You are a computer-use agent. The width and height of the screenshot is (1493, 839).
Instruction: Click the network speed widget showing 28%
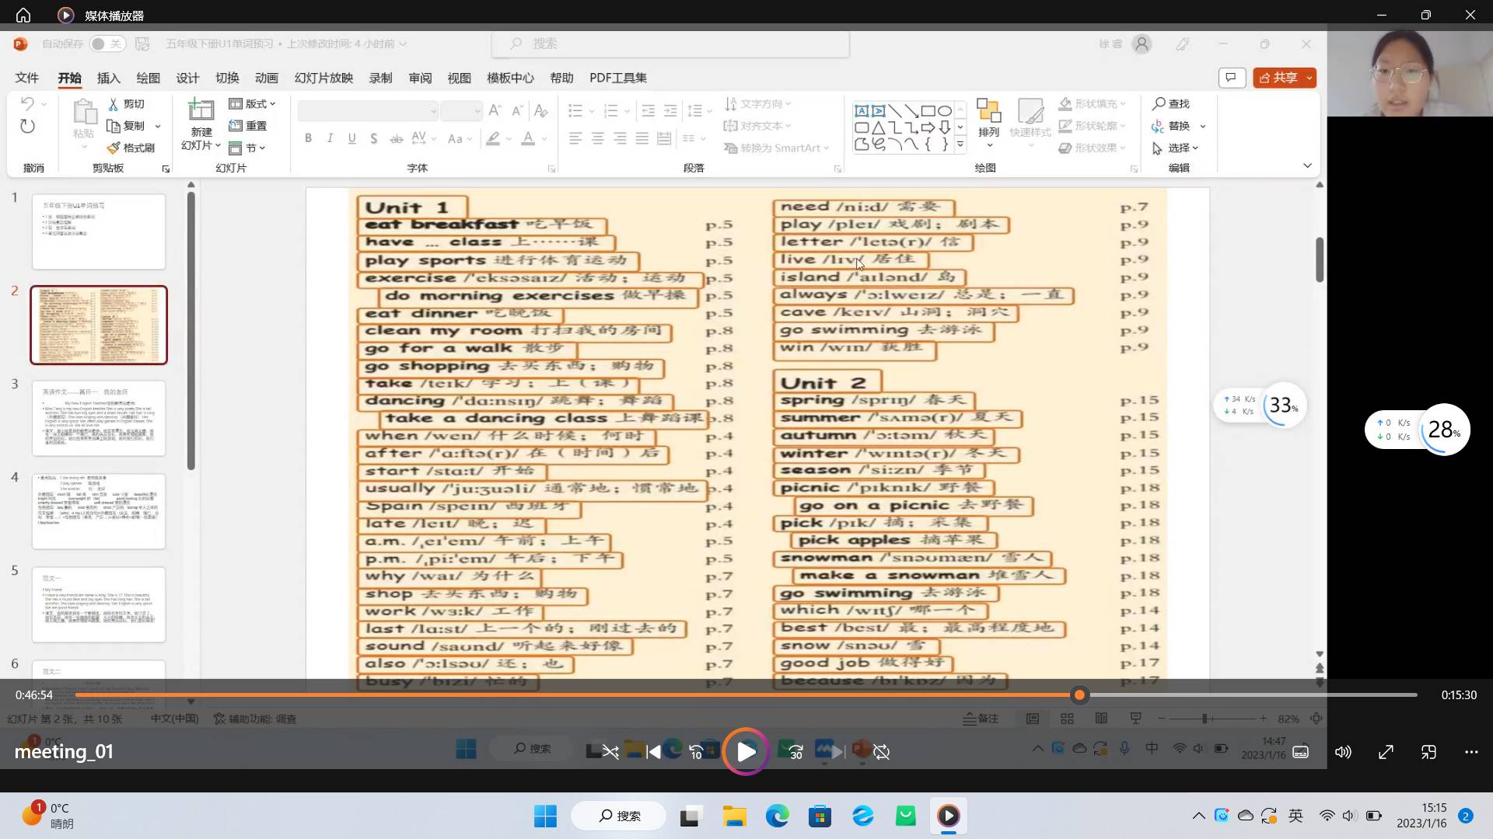pos(1417,430)
